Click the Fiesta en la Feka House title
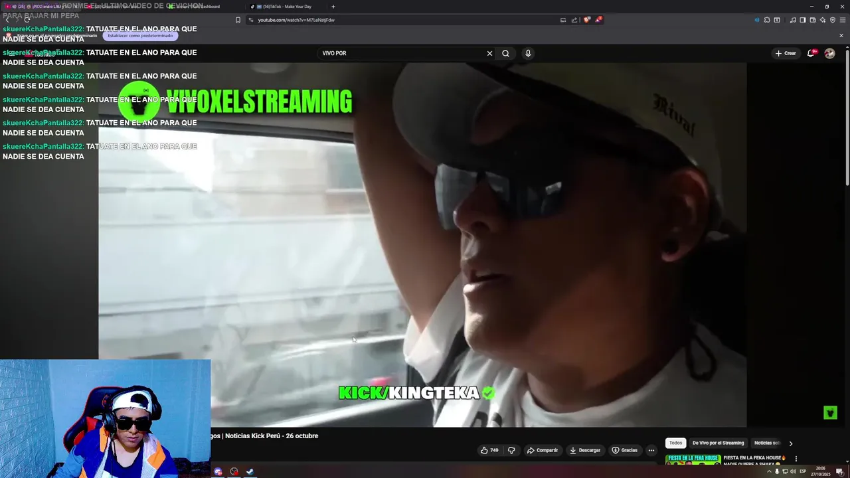The width and height of the screenshot is (850, 478). [x=754, y=457]
